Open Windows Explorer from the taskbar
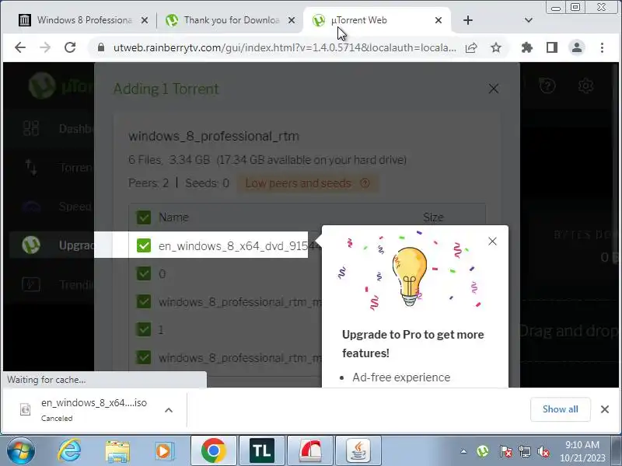The image size is (622, 466). 117,451
